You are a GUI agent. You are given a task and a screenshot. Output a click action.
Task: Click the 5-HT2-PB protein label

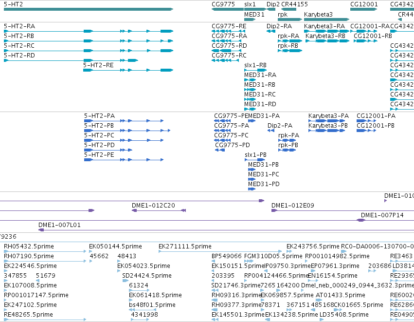(x=99, y=126)
